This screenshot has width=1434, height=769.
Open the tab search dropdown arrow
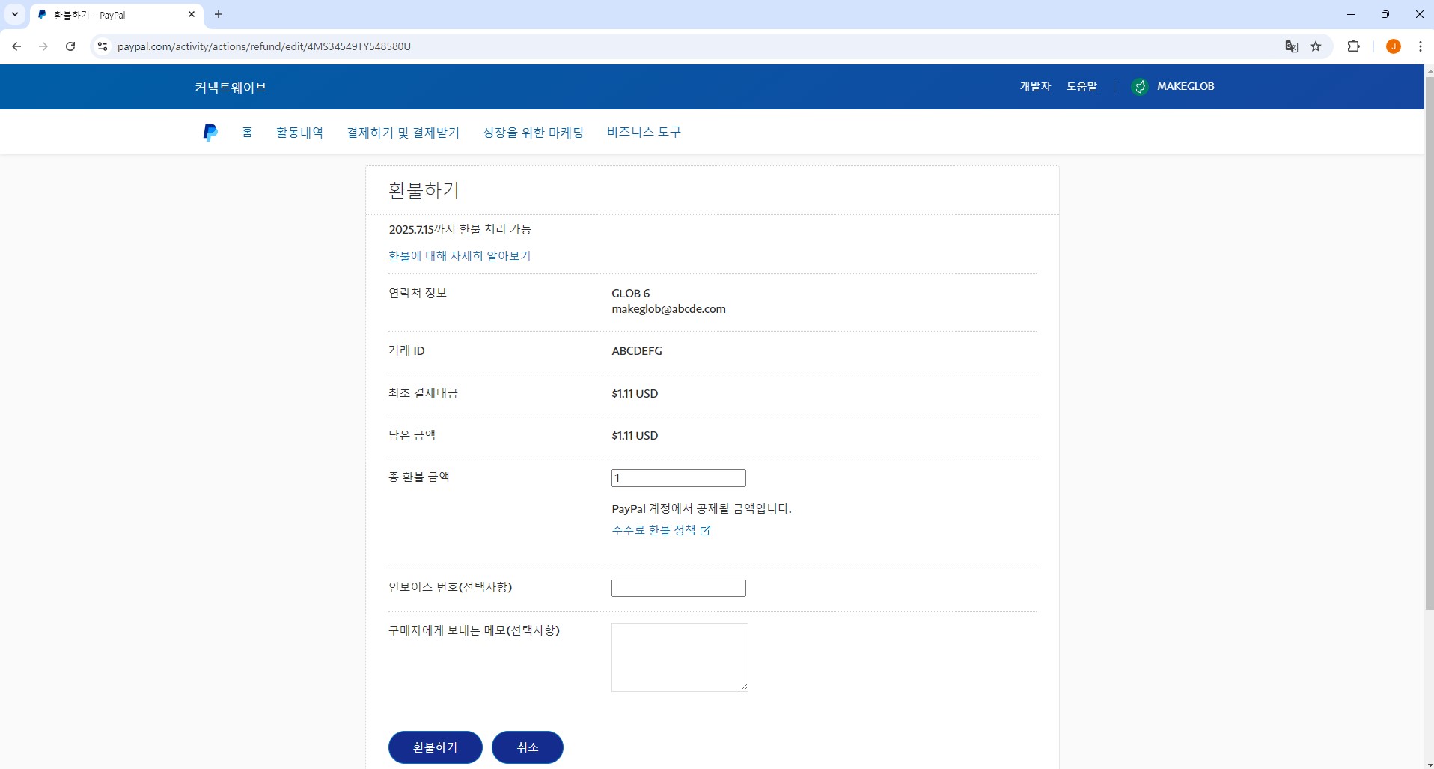pyautogui.click(x=14, y=14)
